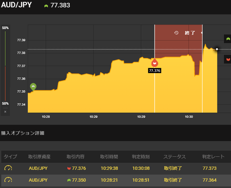Click the 取引内容 column header
This screenshot has height=188, width=231.
pyautogui.click(x=76, y=157)
